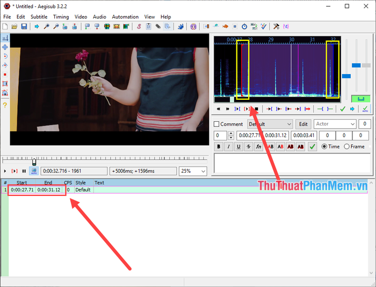Toggle video auto-scroll button
This screenshot has width=376, height=287.
click(34, 171)
